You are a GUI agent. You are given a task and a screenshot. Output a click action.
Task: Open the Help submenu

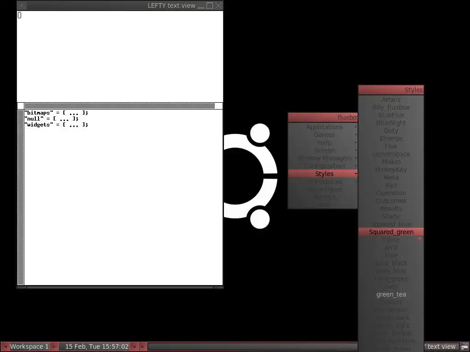click(x=323, y=143)
